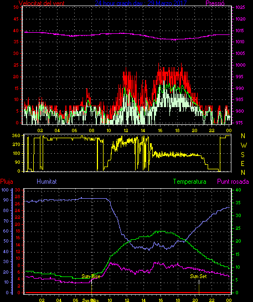Viewport: 253px width, 302px height.
Task: Select the blue 'Humitat' legend label
Action: pos(47,182)
